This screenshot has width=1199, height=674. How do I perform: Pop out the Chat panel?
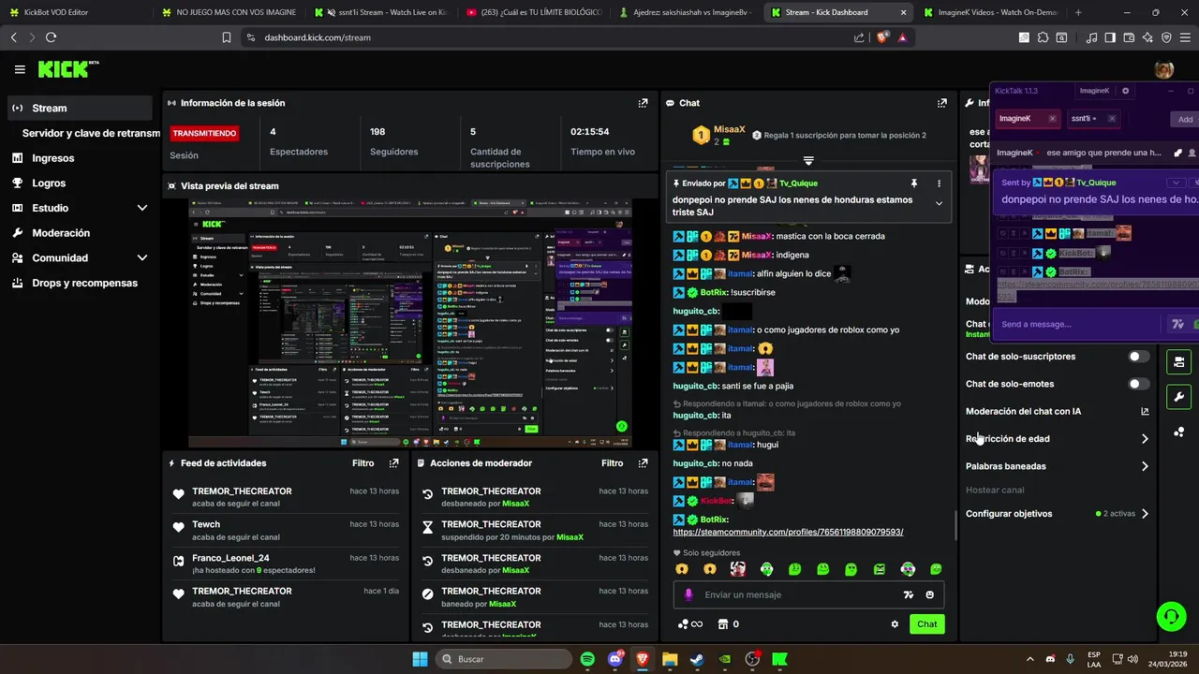[941, 103]
